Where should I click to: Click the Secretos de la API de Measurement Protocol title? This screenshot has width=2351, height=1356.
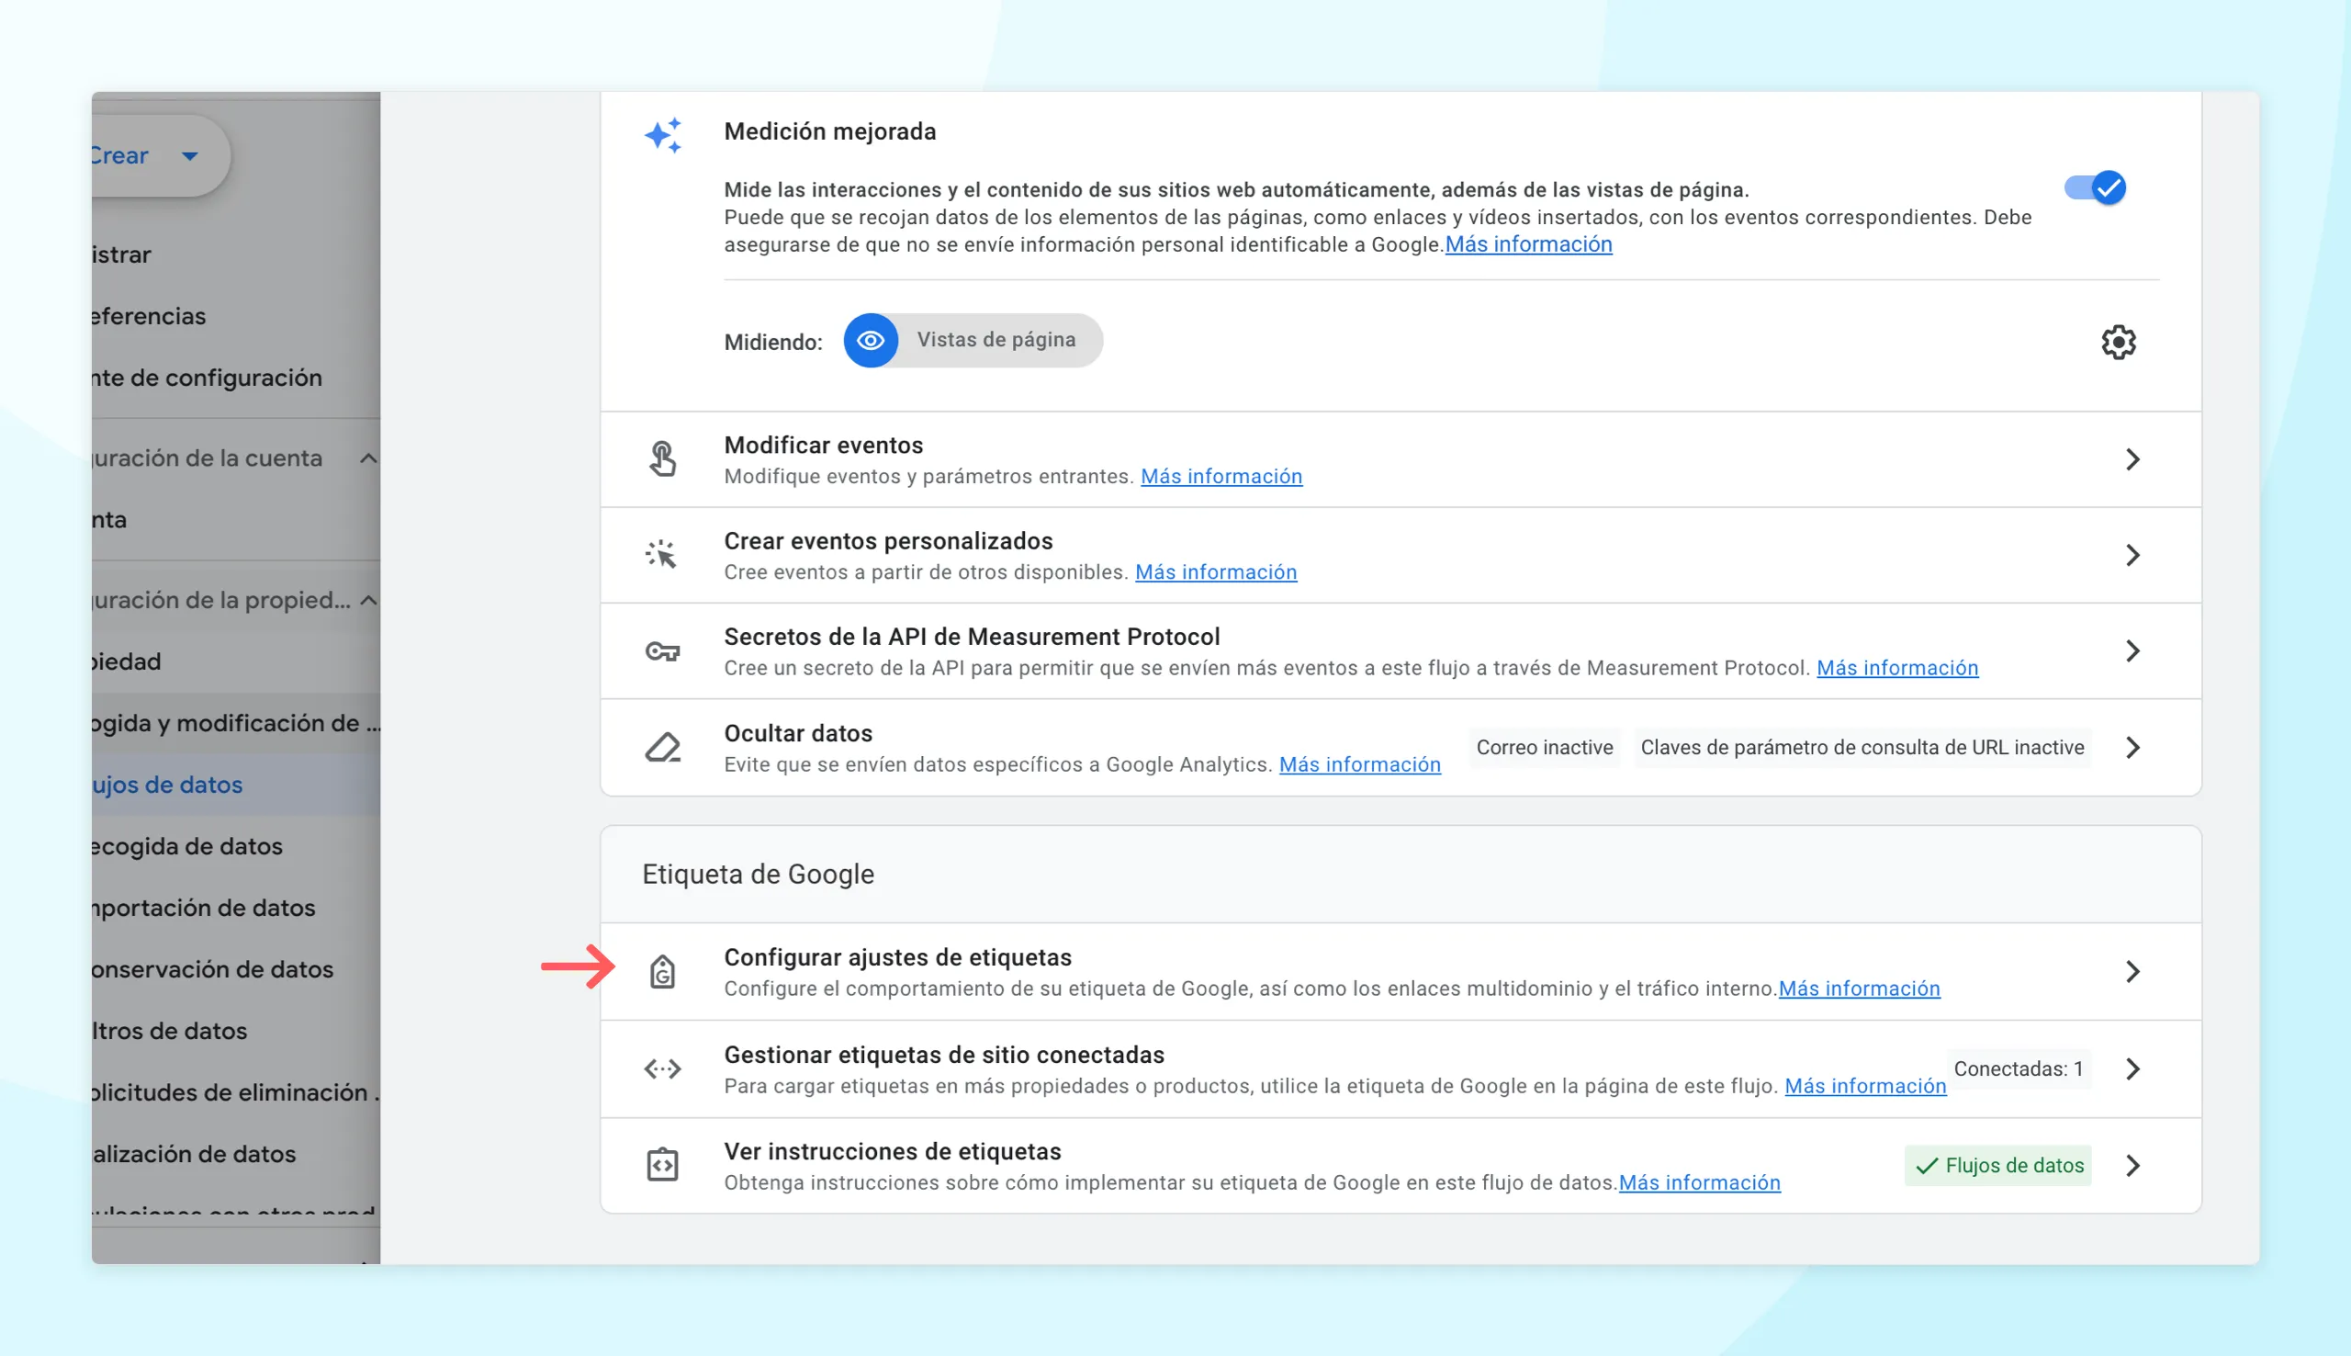tap(972, 636)
